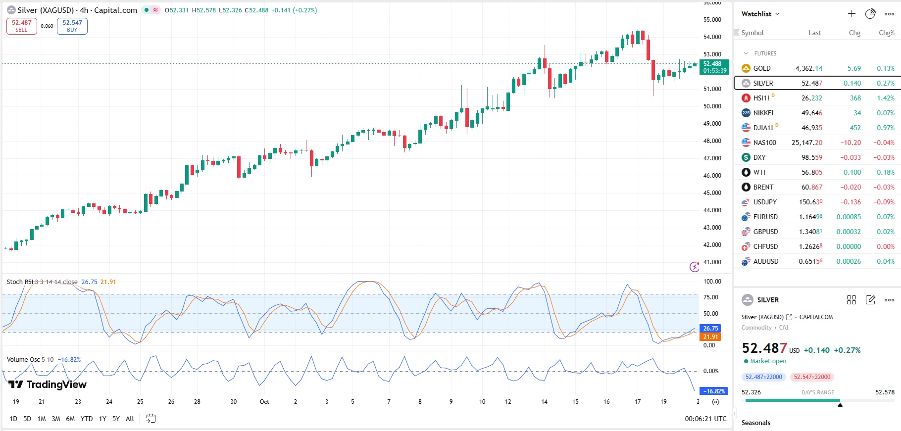Open the Silver (XAGUSD) external link
This screenshot has width=901, height=431.
point(789,317)
